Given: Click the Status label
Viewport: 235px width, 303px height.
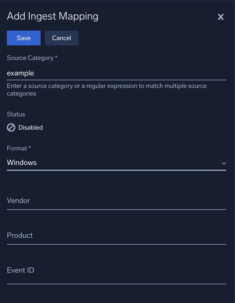Looking at the screenshot, I should pyautogui.click(x=16, y=115).
